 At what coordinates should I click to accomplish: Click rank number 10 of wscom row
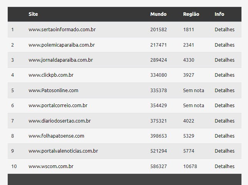coord(14,166)
